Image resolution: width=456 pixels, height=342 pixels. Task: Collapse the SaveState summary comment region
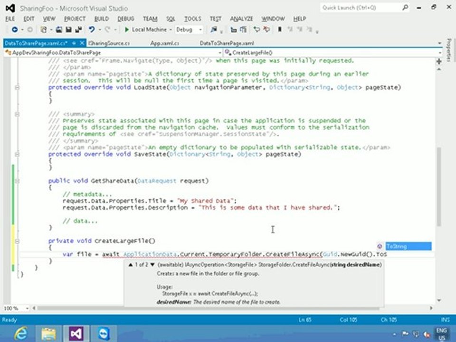click(x=17, y=114)
